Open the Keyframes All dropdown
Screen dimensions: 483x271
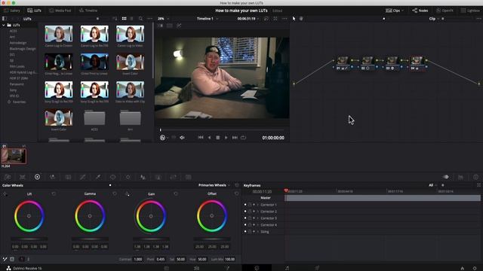coord(432,185)
